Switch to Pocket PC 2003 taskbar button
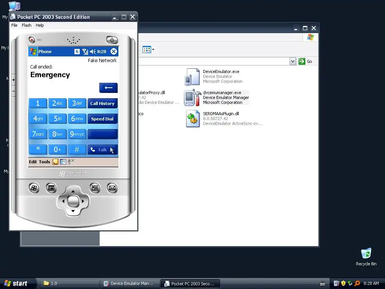 190,284
